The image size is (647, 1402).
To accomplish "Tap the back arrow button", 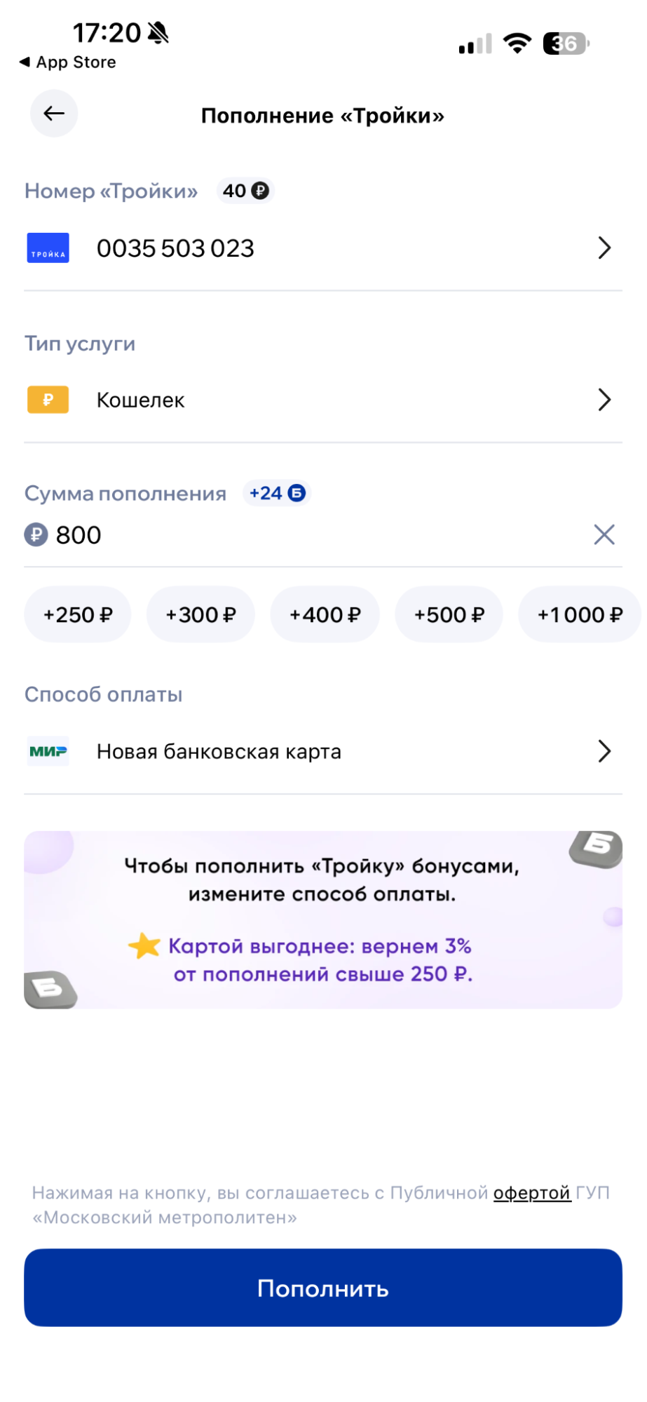I will click(x=54, y=114).
